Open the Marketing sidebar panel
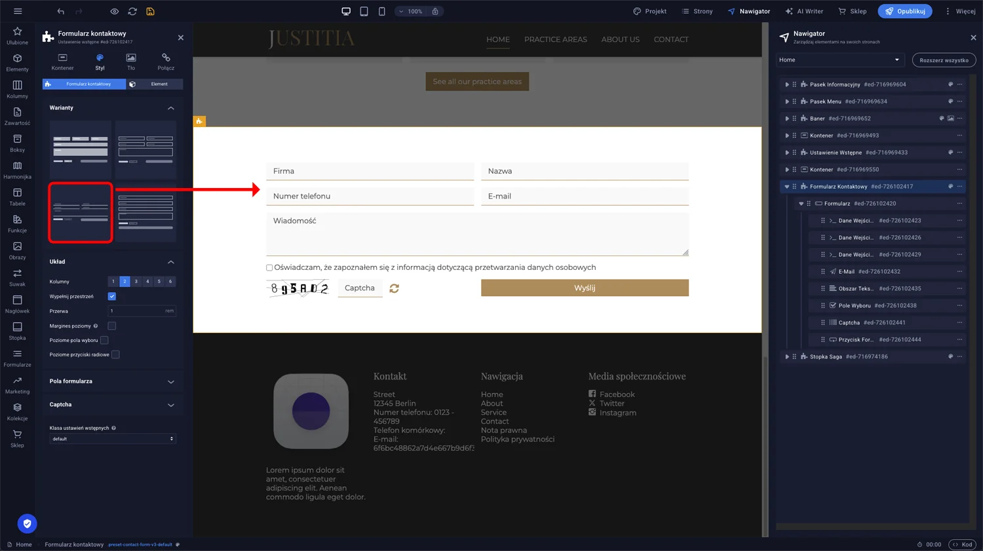Image resolution: width=983 pixels, height=551 pixels. [x=17, y=386]
